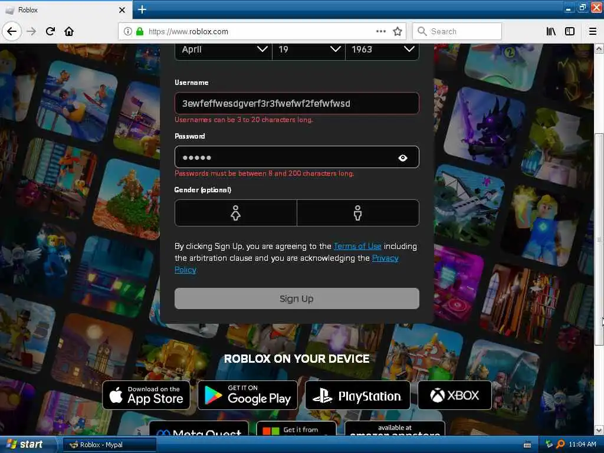This screenshot has height=453, width=604.
Task: Open the Meta Quest badge
Action: pos(199,429)
